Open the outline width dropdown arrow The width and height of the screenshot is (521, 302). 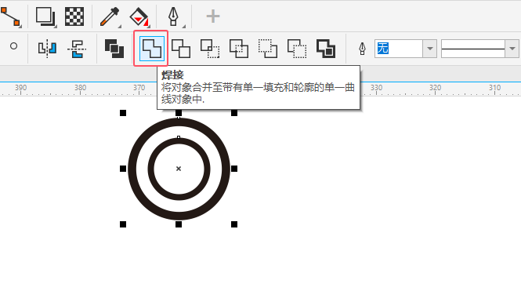pos(430,49)
